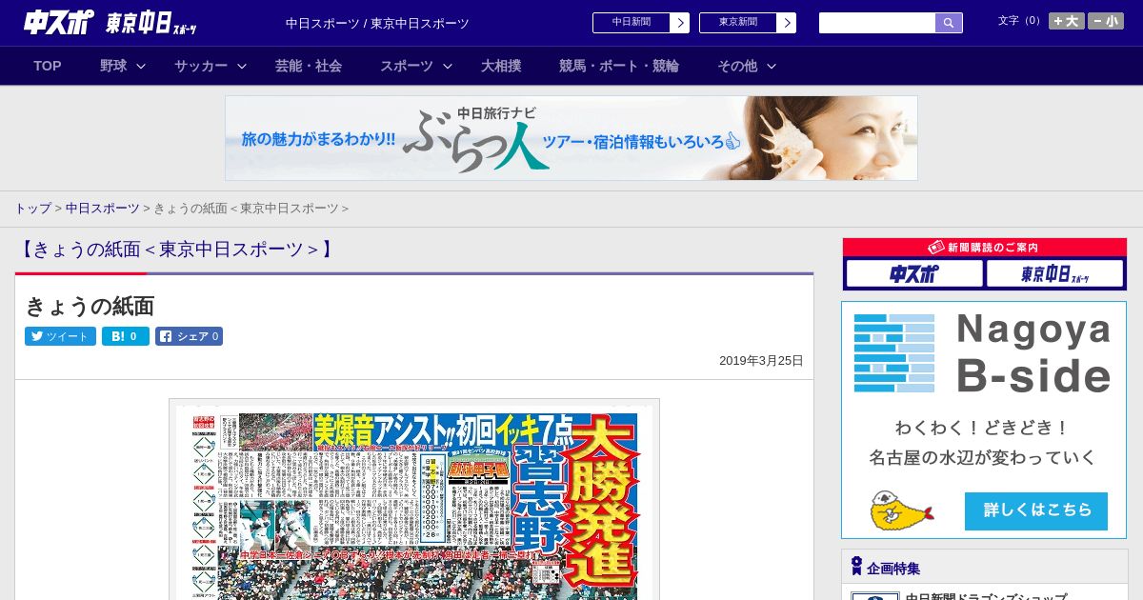Click the Hatena B! bookmark button
1143x600 pixels.
pyautogui.click(x=126, y=336)
